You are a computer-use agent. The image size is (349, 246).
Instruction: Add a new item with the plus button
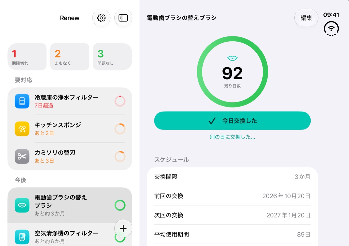click(123, 228)
